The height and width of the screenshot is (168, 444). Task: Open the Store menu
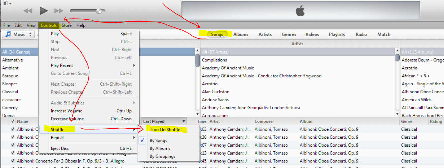point(67,25)
